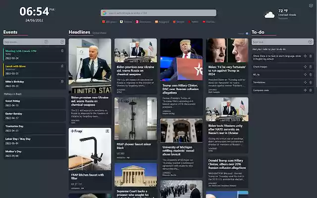
Task: Click 'United States' region label beside Headlines
Action: [x=99, y=33]
